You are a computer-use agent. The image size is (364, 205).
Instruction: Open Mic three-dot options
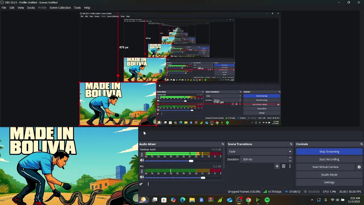(142, 171)
